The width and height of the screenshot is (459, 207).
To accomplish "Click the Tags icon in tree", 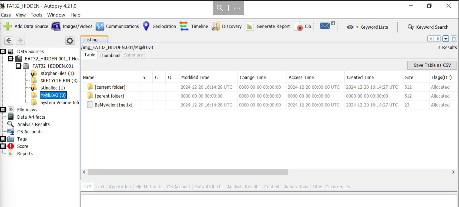I will 11,139.
